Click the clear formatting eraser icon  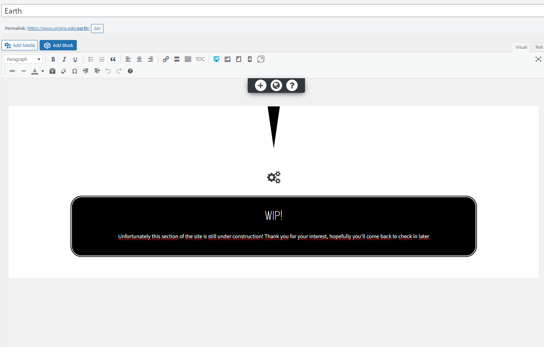click(x=63, y=71)
